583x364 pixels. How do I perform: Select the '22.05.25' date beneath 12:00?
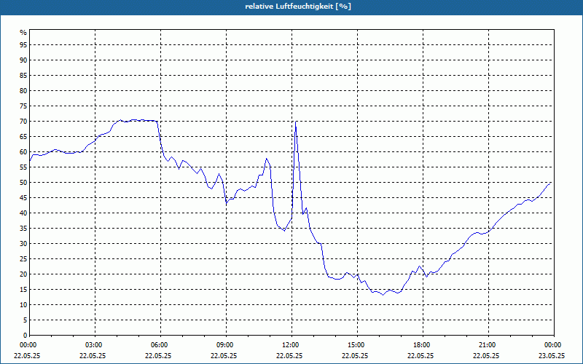[x=289, y=356]
